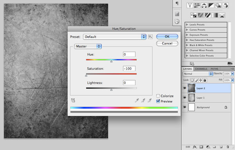The width and height of the screenshot is (235, 150).
Task: Select the Selective Color adjustment icon
Action: click(222, 15)
